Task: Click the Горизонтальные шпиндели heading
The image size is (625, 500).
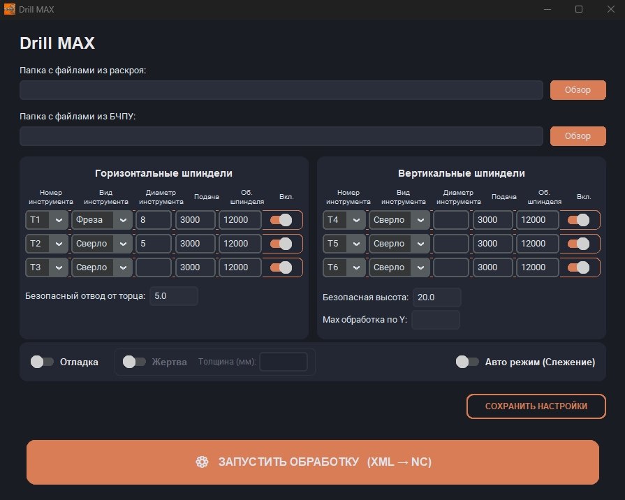Action: [x=164, y=173]
